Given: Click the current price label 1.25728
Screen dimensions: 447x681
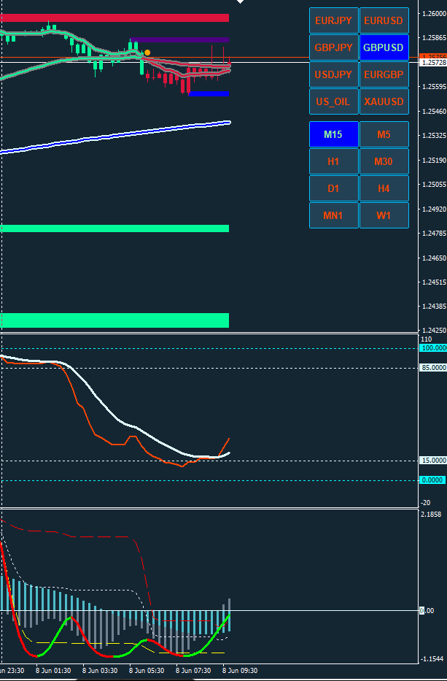Looking at the screenshot, I should tap(433, 63).
